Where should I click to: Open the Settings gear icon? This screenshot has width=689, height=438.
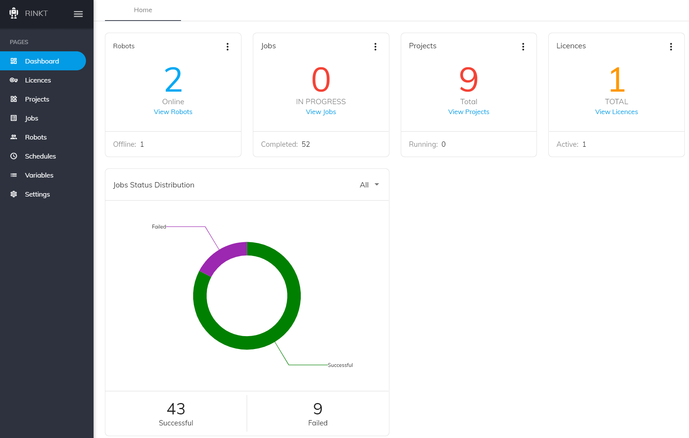pyautogui.click(x=14, y=194)
